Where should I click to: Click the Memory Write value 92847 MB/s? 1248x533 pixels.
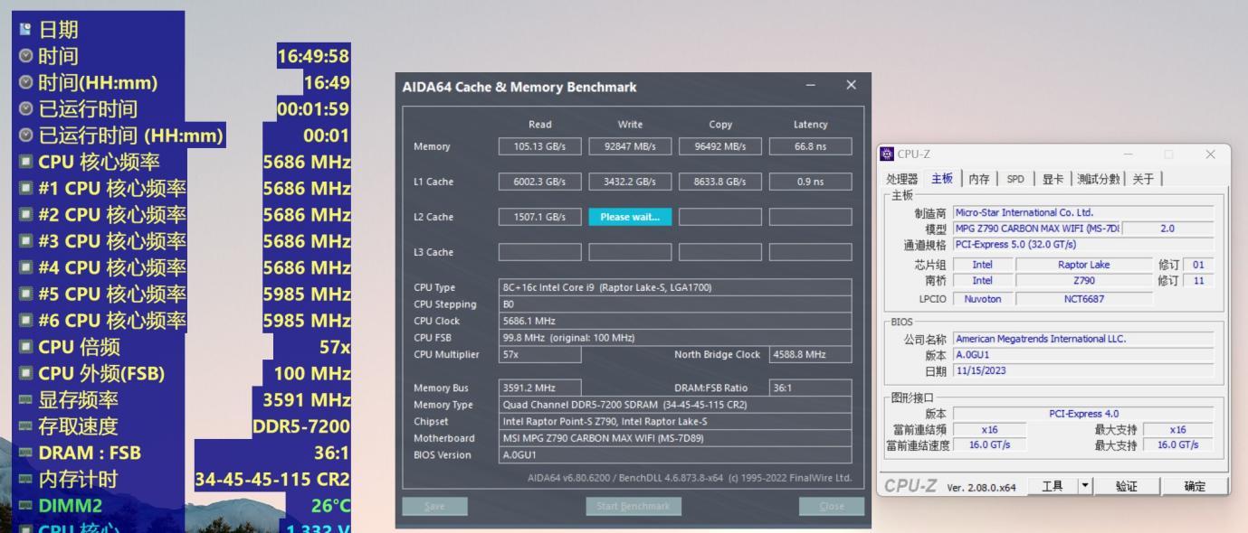630,146
